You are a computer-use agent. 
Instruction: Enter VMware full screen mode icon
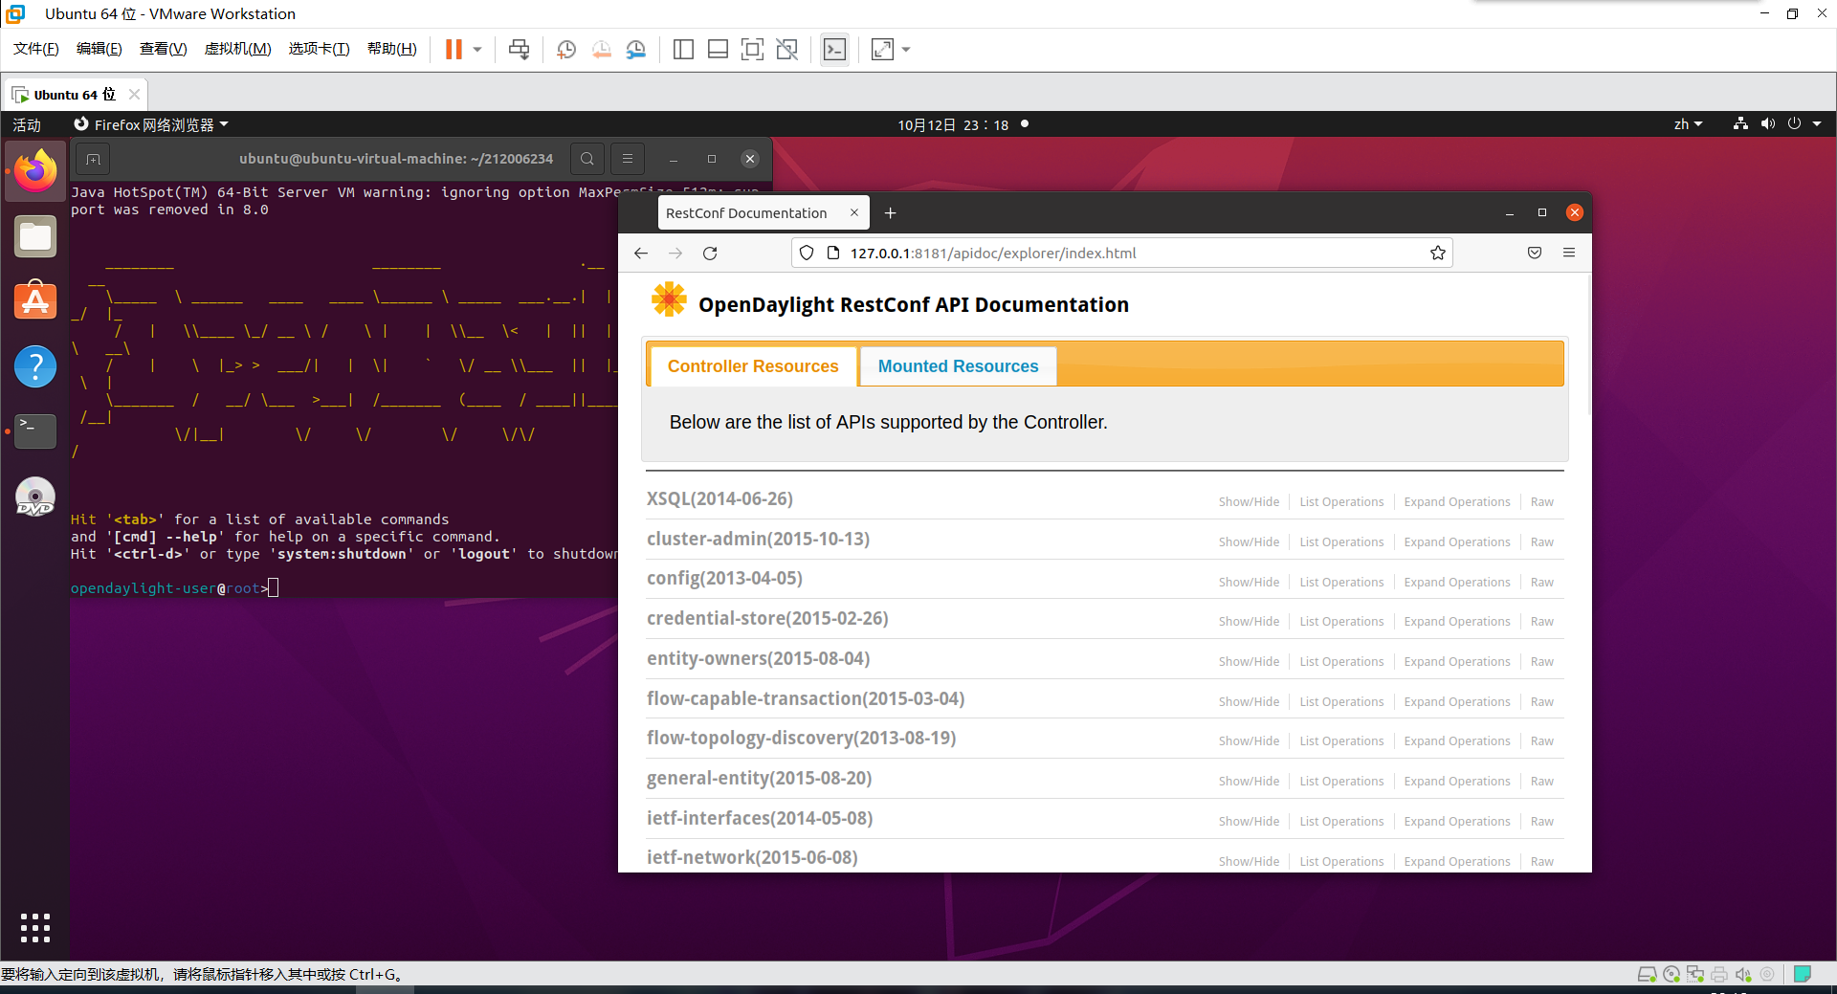pos(753,50)
